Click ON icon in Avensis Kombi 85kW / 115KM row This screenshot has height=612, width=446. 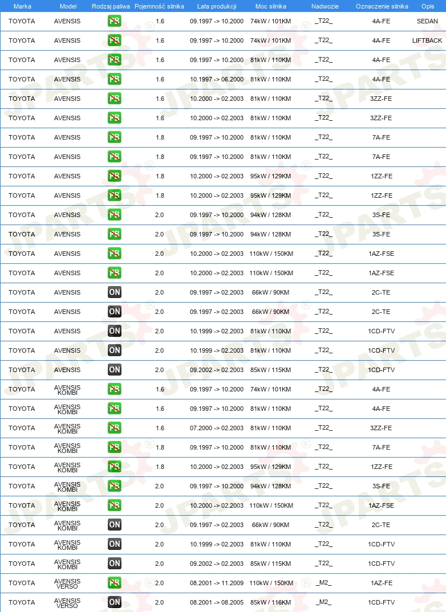[x=115, y=564]
